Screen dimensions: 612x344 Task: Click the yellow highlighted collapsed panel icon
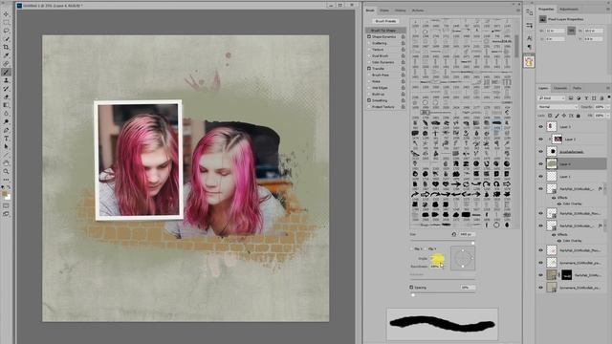click(x=529, y=61)
